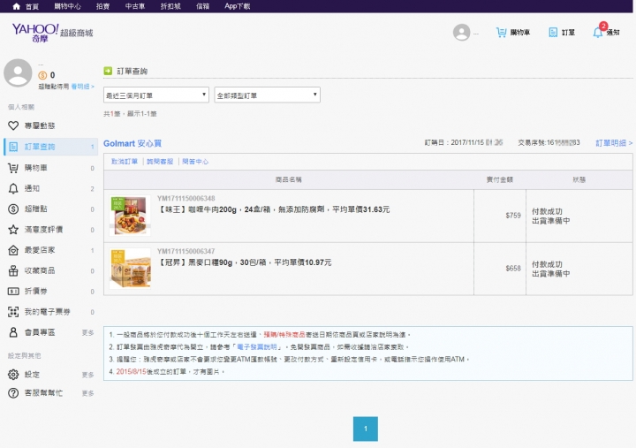Click 看明細 link under points
This screenshot has height=448, width=636.
coord(82,87)
